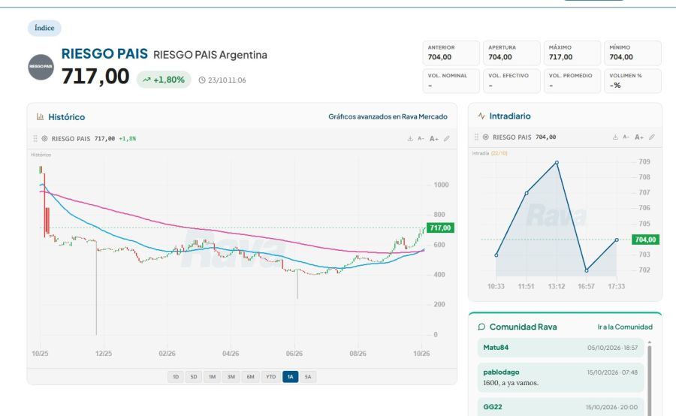This screenshot has height=416, width=676.
Task: Click the Índice category tag
Action: point(44,28)
